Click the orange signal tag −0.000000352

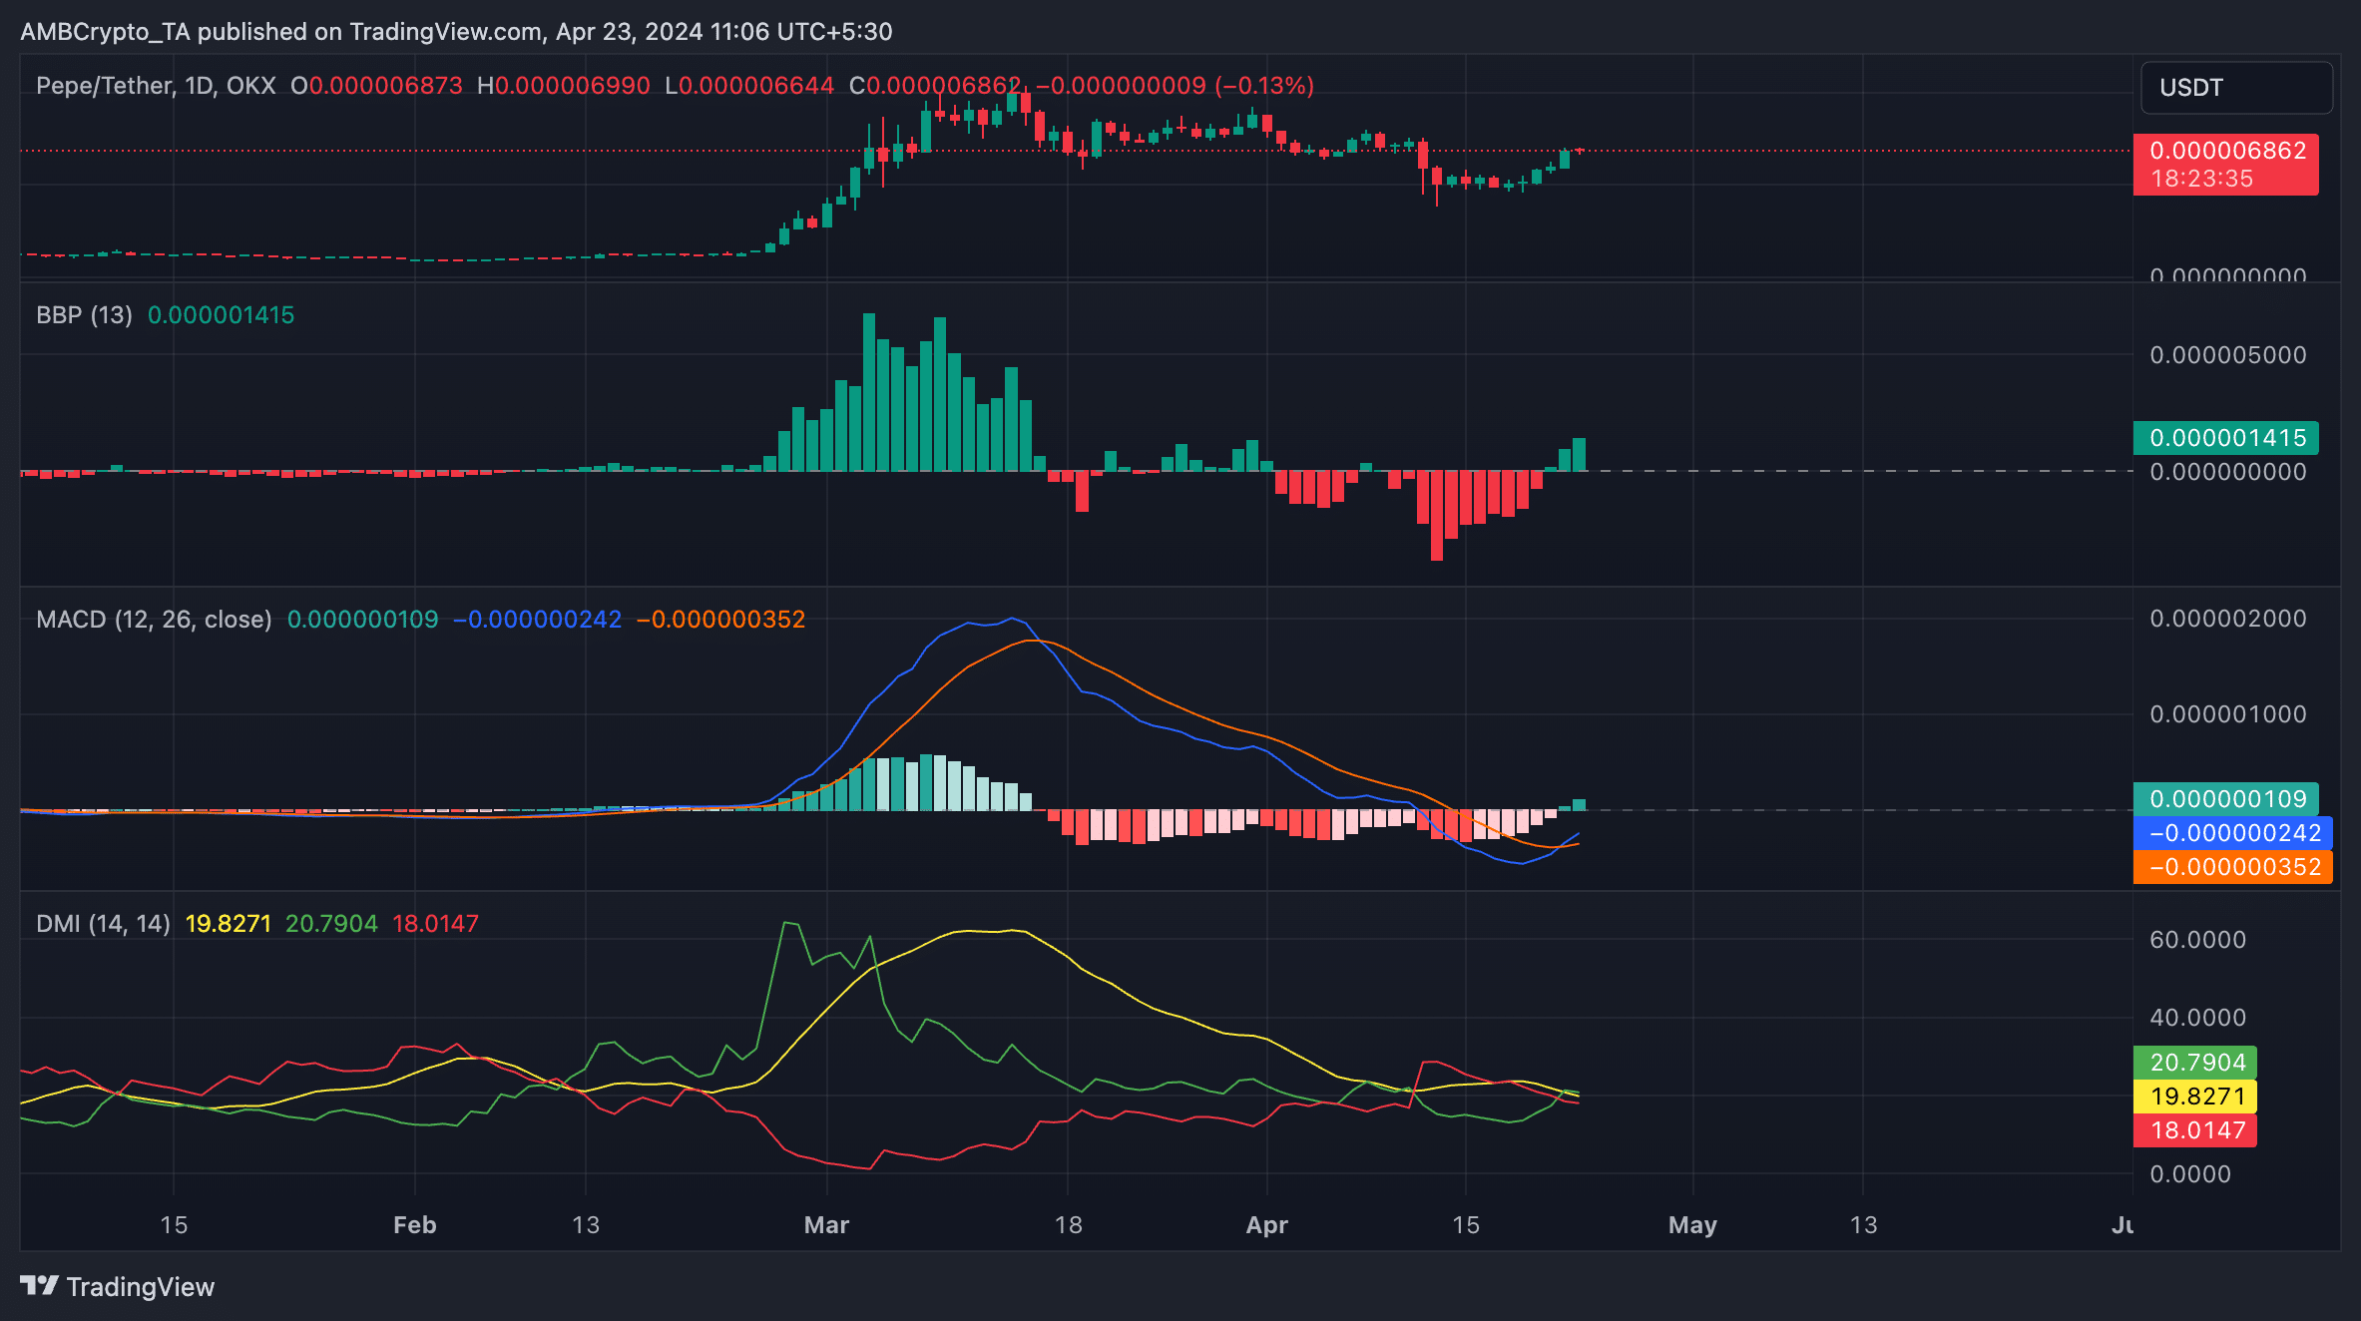[2232, 866]
